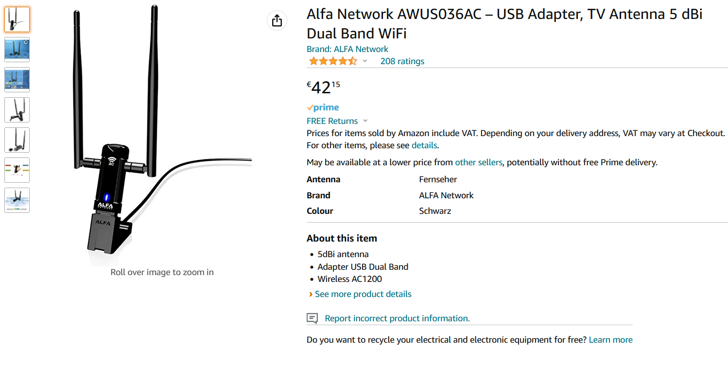728x366 pixels.
Task: Select the second product thumbnail
Action: (x=17, y=50)
